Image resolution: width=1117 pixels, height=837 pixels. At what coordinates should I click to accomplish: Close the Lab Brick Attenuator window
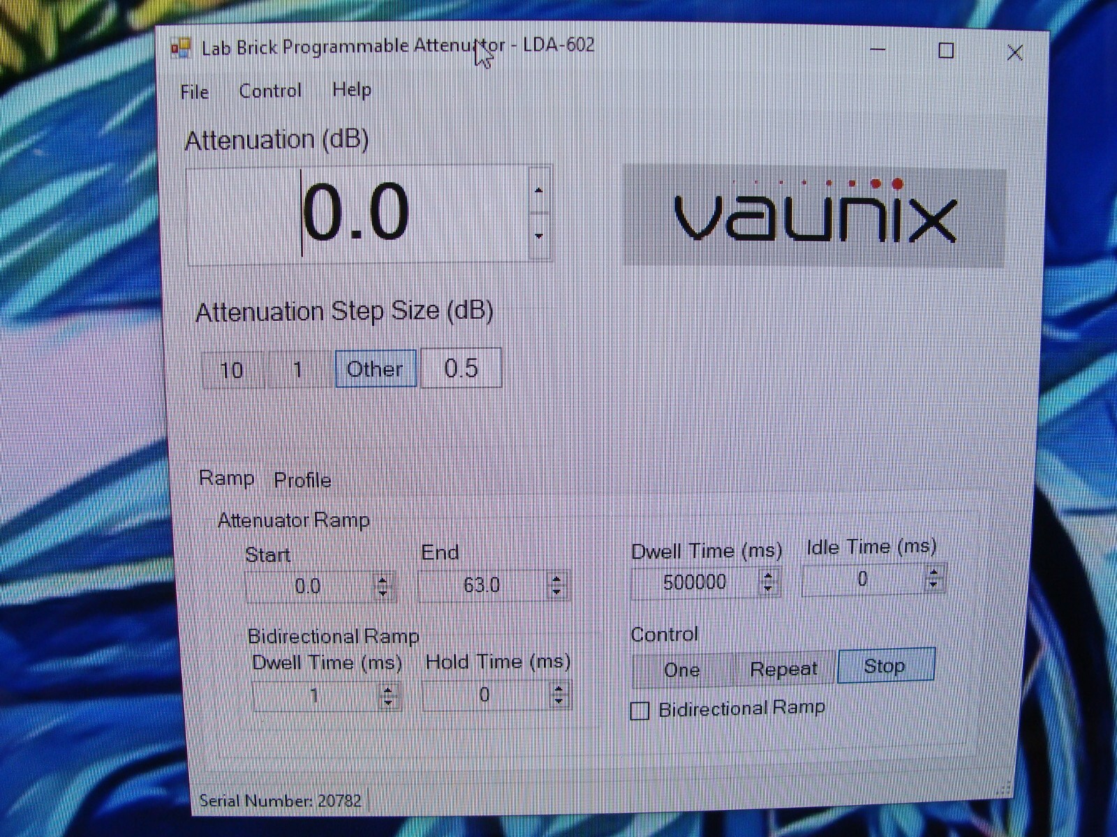[1014, 52]
